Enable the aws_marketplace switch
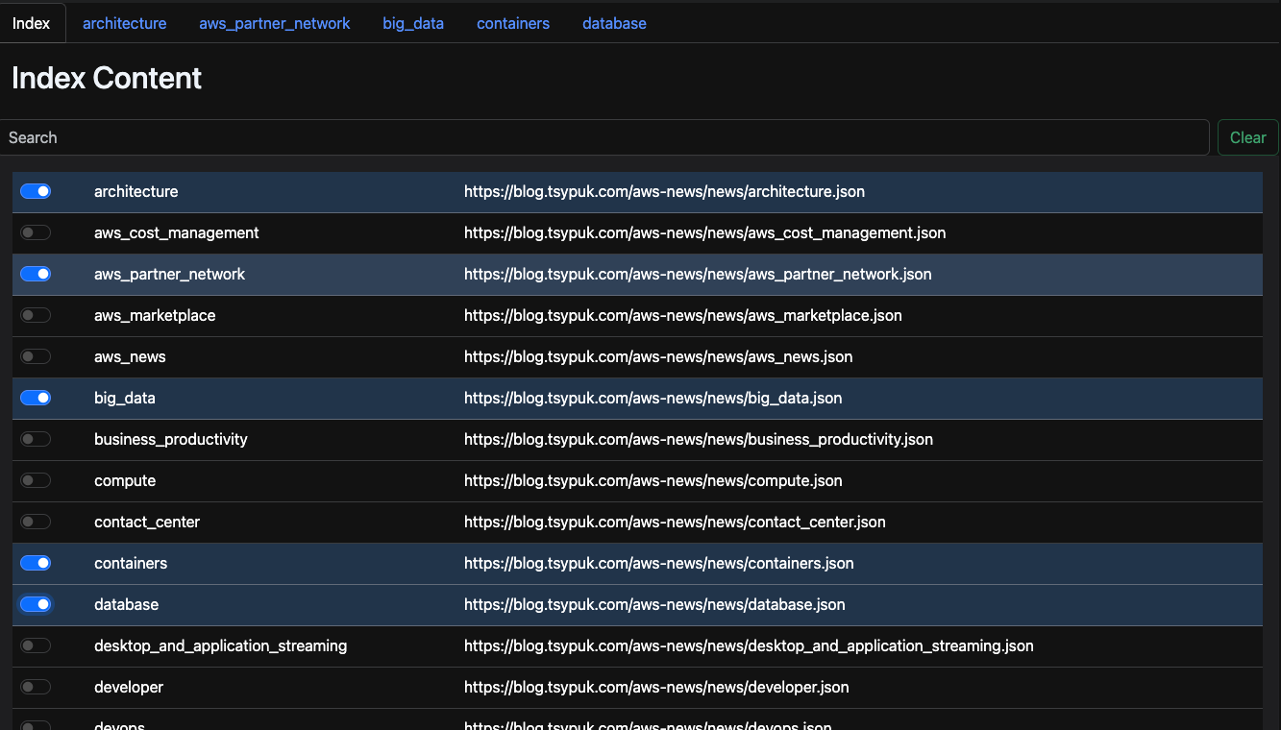The width and height of the screenshot is (1281, 730). [36, 315]
